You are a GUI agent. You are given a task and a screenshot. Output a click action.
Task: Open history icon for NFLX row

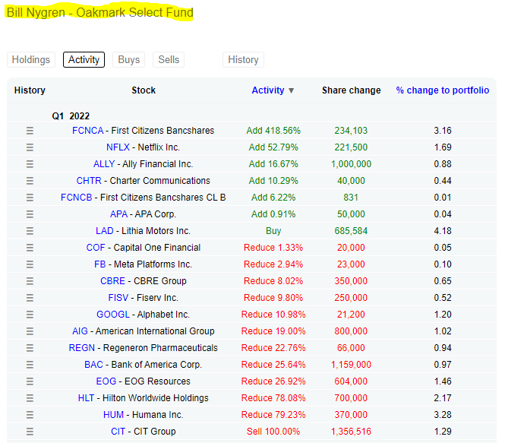pyautogui.click(x=30, y=147)
